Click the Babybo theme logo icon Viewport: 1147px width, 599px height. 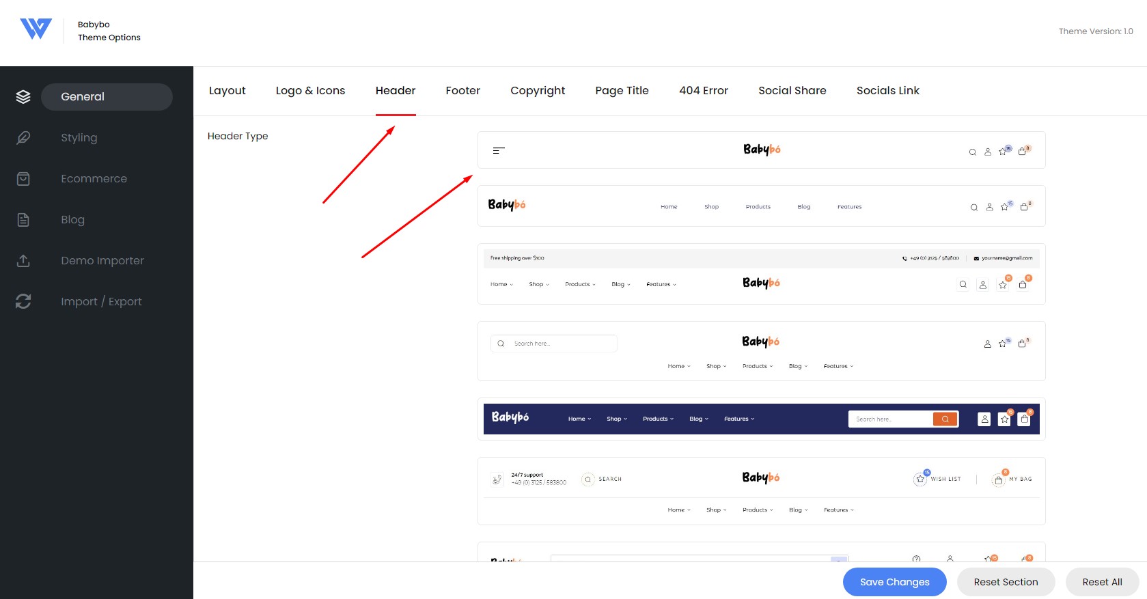pyautogui.click(x=36, y=29)
